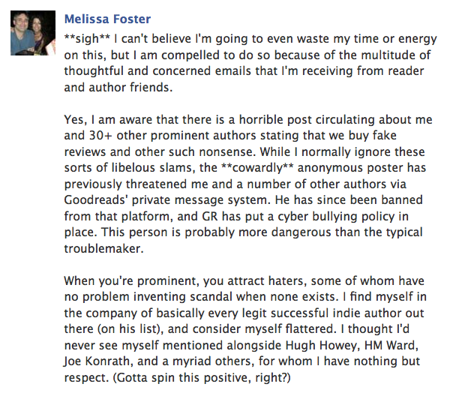
Task: Click the **sigh** text opening the post
Action: 87,39
